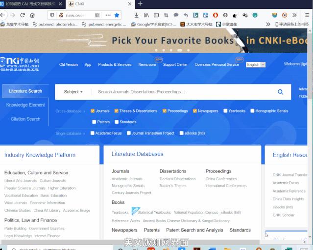Open the Firefox hamburger menu

pyautogui.click(x=307, y=15)
